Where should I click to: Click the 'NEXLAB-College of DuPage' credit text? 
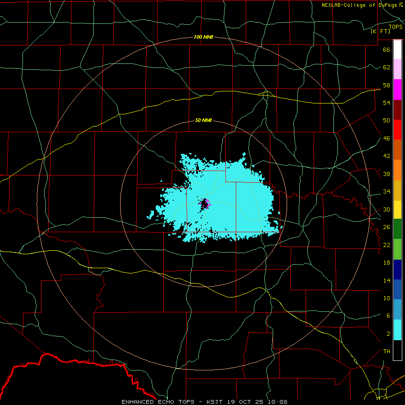point(360,5)
